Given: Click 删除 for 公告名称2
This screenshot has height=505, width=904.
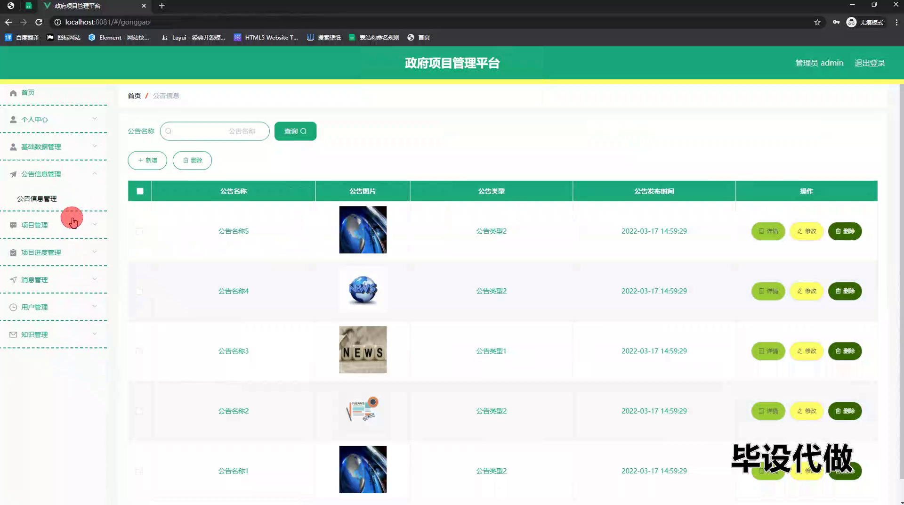Looking at the screenshot, I should click(845, 411).
